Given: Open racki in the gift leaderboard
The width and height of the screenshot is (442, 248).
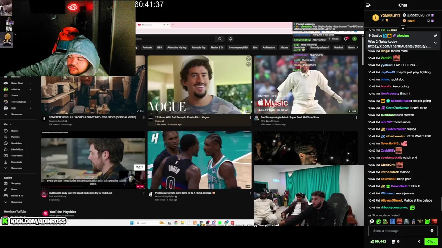Looking at the screenshot, I should pyautogui.click(x=411, y=21).
